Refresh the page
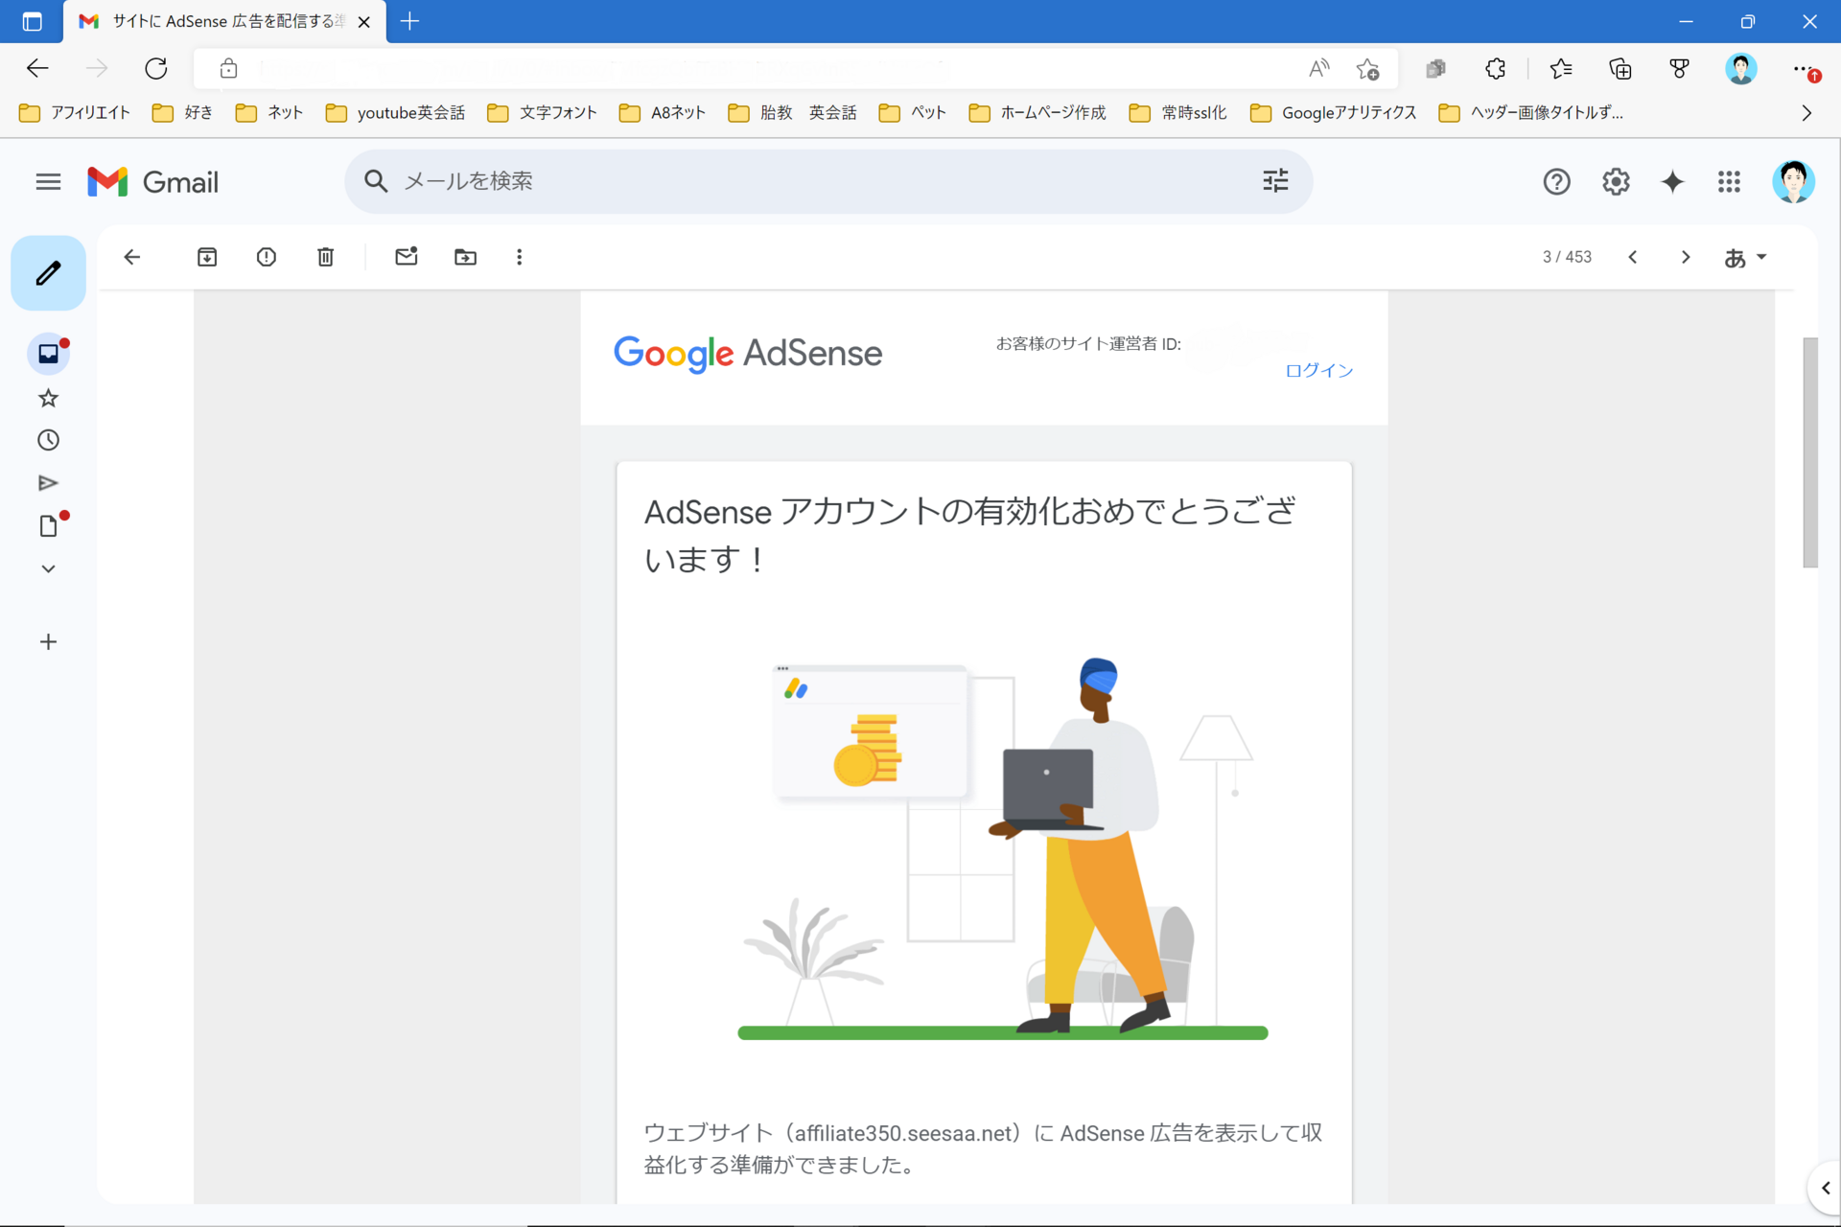Image resolution: width=1841 pixels, height=1227 pixels. pyautogui.click(x=156, y=68)
